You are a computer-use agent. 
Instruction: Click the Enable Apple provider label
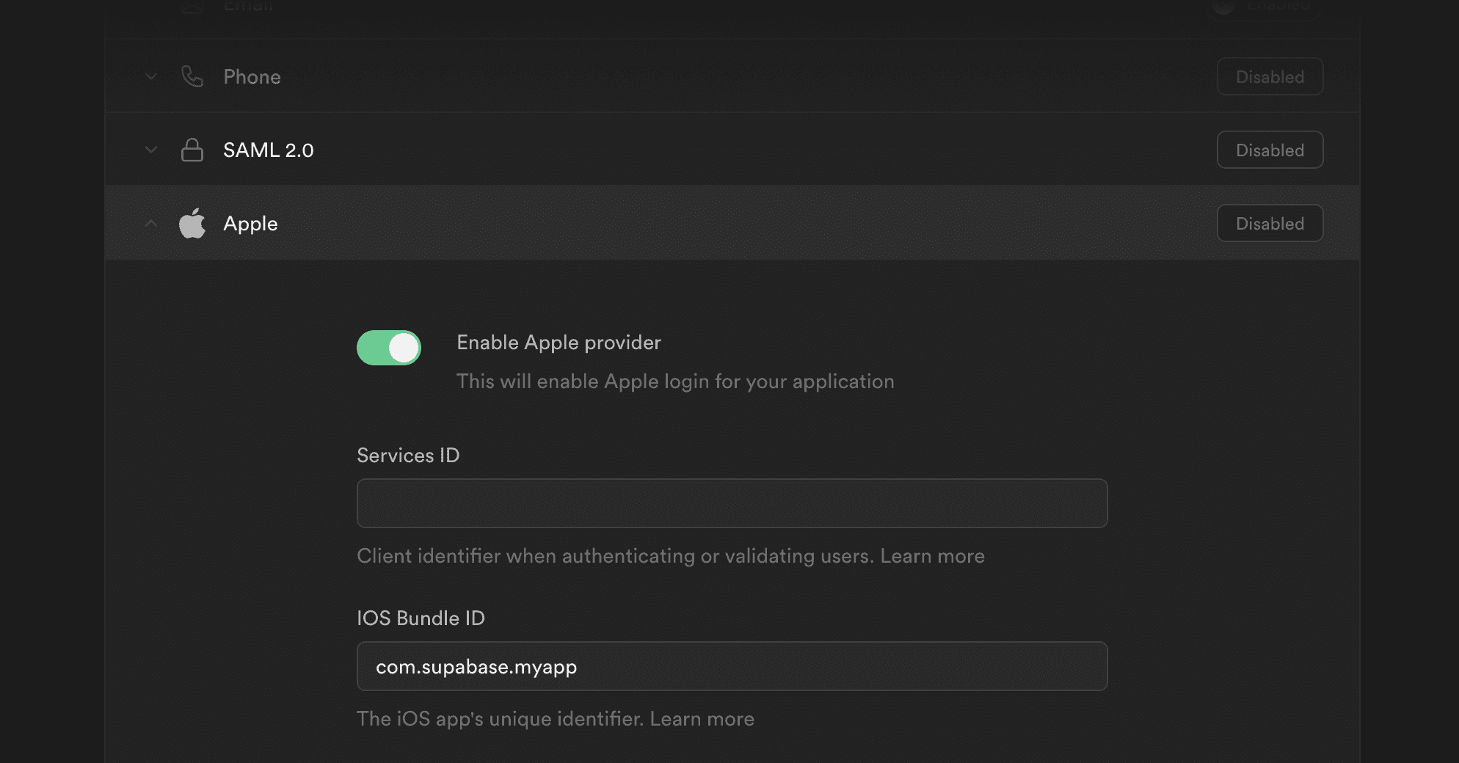559,343
